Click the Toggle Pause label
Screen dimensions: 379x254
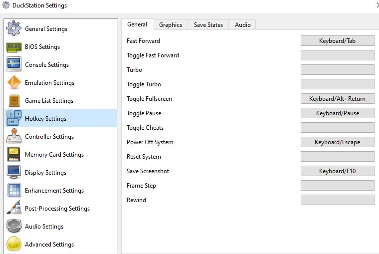click(x=144, y=113)
